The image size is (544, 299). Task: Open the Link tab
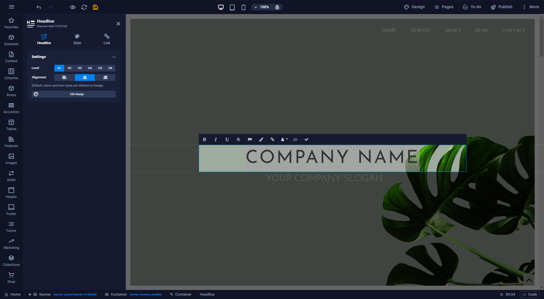[107, 39]
